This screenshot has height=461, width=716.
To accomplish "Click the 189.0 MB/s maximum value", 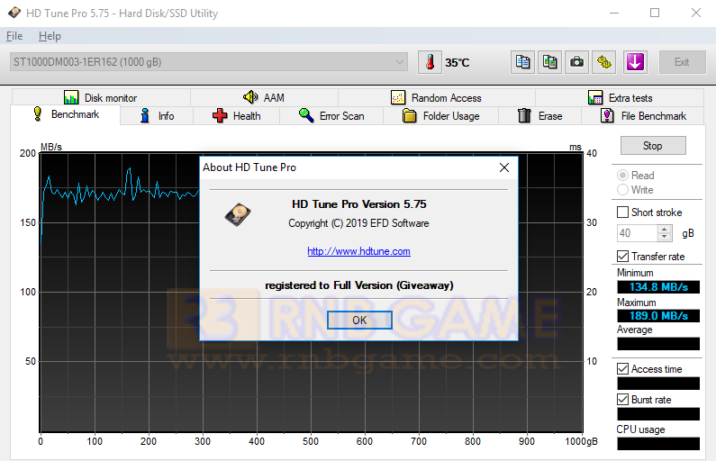I will click(658, 316).
